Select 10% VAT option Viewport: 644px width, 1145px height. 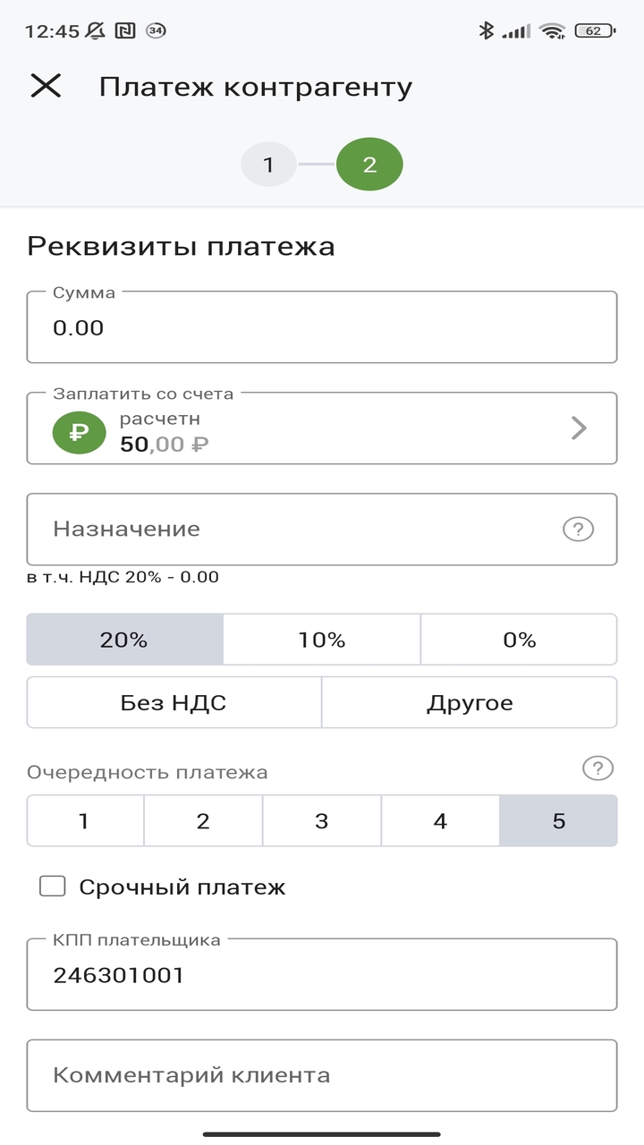[322, 639]
